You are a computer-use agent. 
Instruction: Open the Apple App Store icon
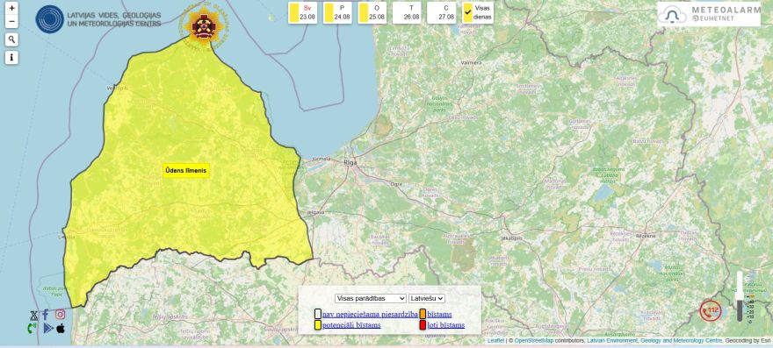[x=61, y=328]
